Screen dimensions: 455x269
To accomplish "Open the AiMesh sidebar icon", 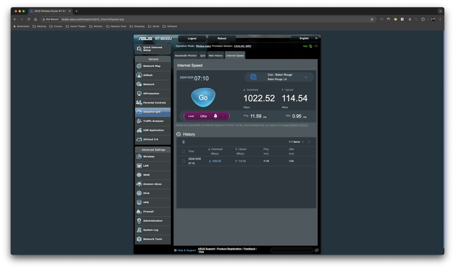I will click(139, 75).
